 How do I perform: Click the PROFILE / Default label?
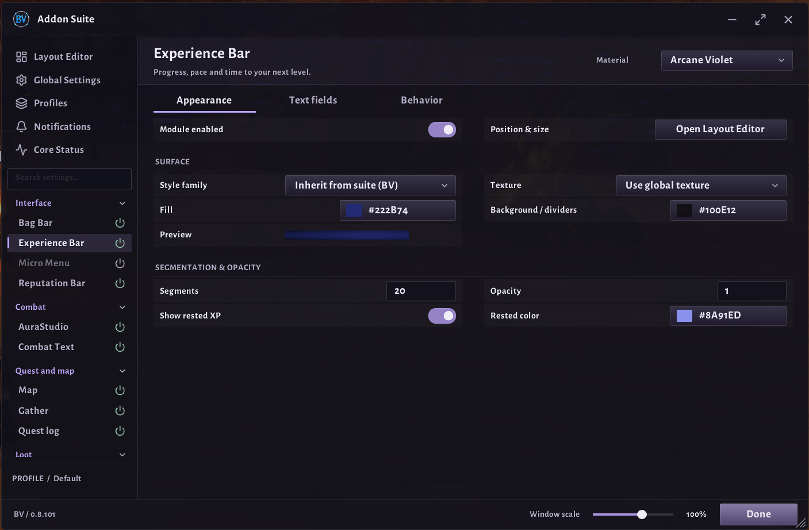pyautogui.click(x=47, y=478)
